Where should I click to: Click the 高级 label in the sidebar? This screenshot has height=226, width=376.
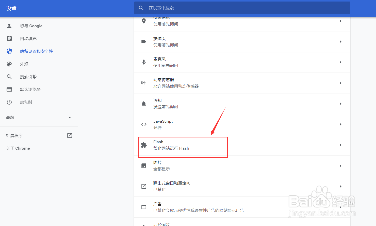(10, 117)
